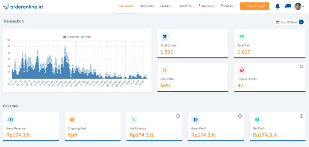Toggle the Transaction series in chart legend

point(71,37)
